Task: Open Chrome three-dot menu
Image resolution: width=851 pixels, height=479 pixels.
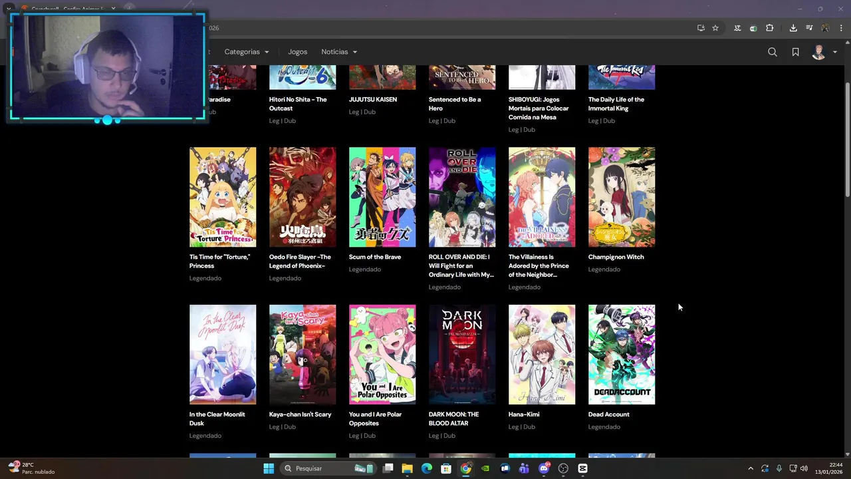Action: click(841, 28)
